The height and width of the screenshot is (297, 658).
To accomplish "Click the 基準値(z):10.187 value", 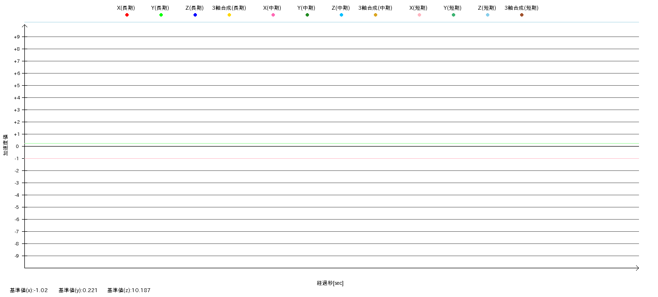I will [129, 290].
